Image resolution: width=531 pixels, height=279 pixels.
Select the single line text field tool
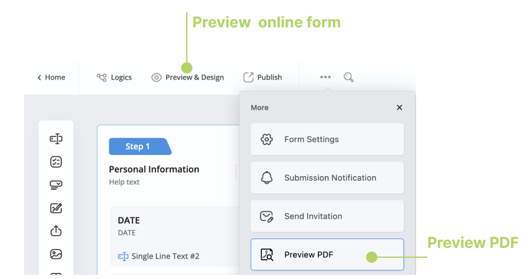(x=56, y=139)
